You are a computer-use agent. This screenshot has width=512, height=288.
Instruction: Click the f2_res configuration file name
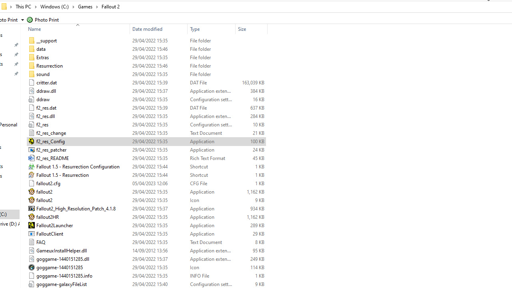coord(42,124)
